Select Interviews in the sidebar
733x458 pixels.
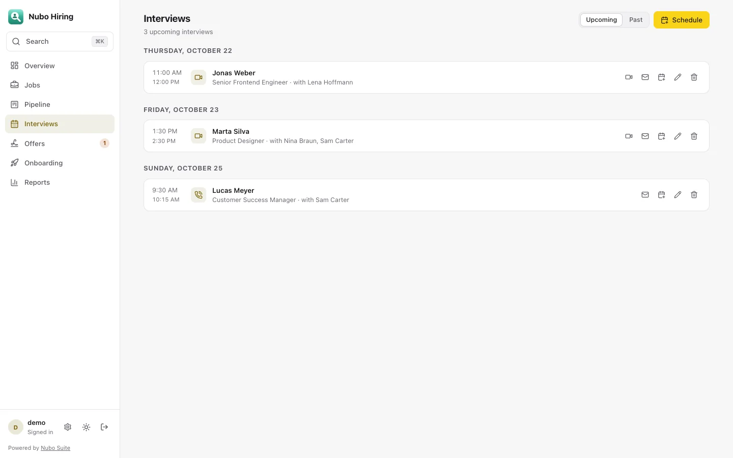(60, 124)
